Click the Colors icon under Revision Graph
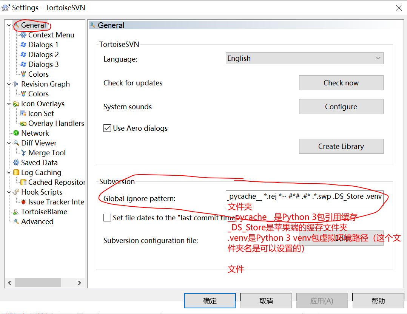The height and width of the screenshot is (314, 407). click(23, 94)
